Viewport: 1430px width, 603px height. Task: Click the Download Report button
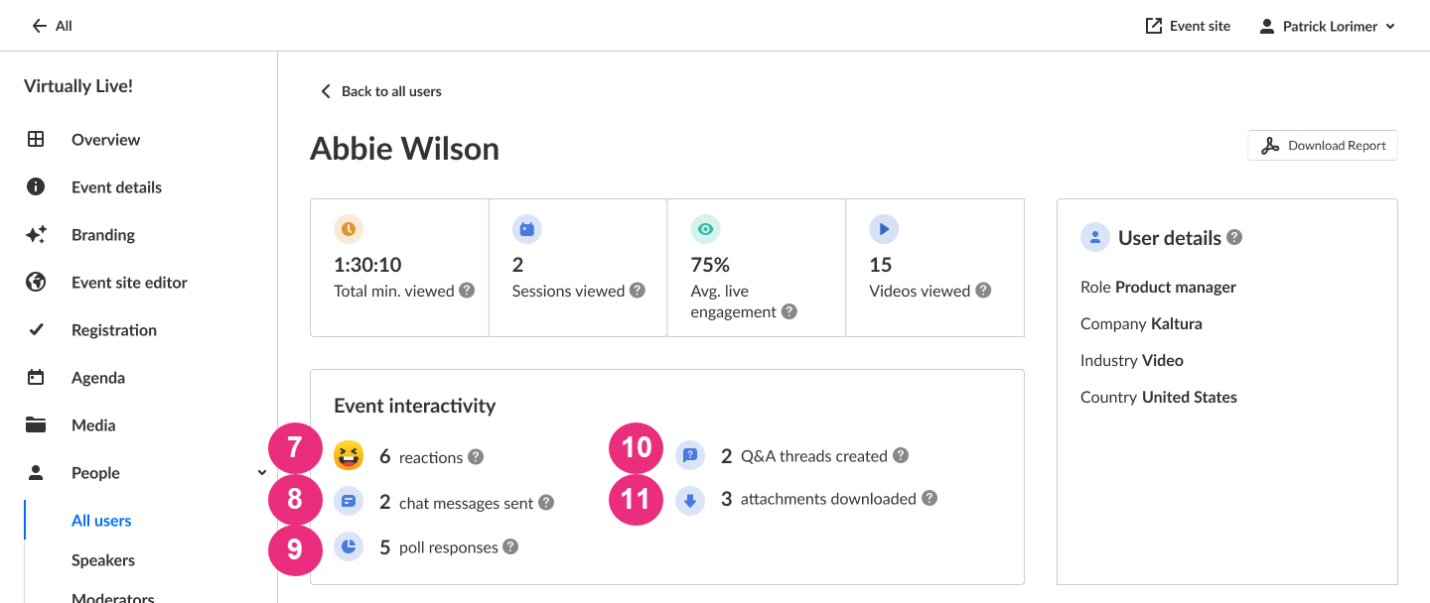[1323, 146]
